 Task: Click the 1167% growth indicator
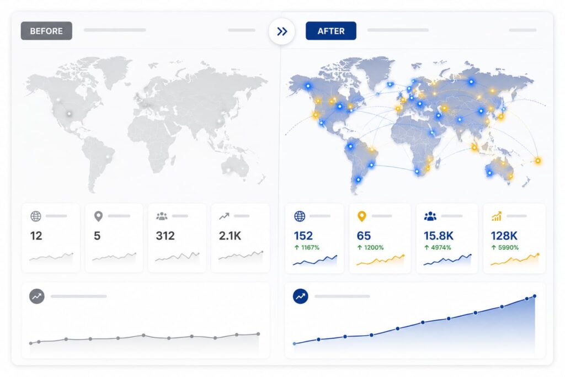307,248
